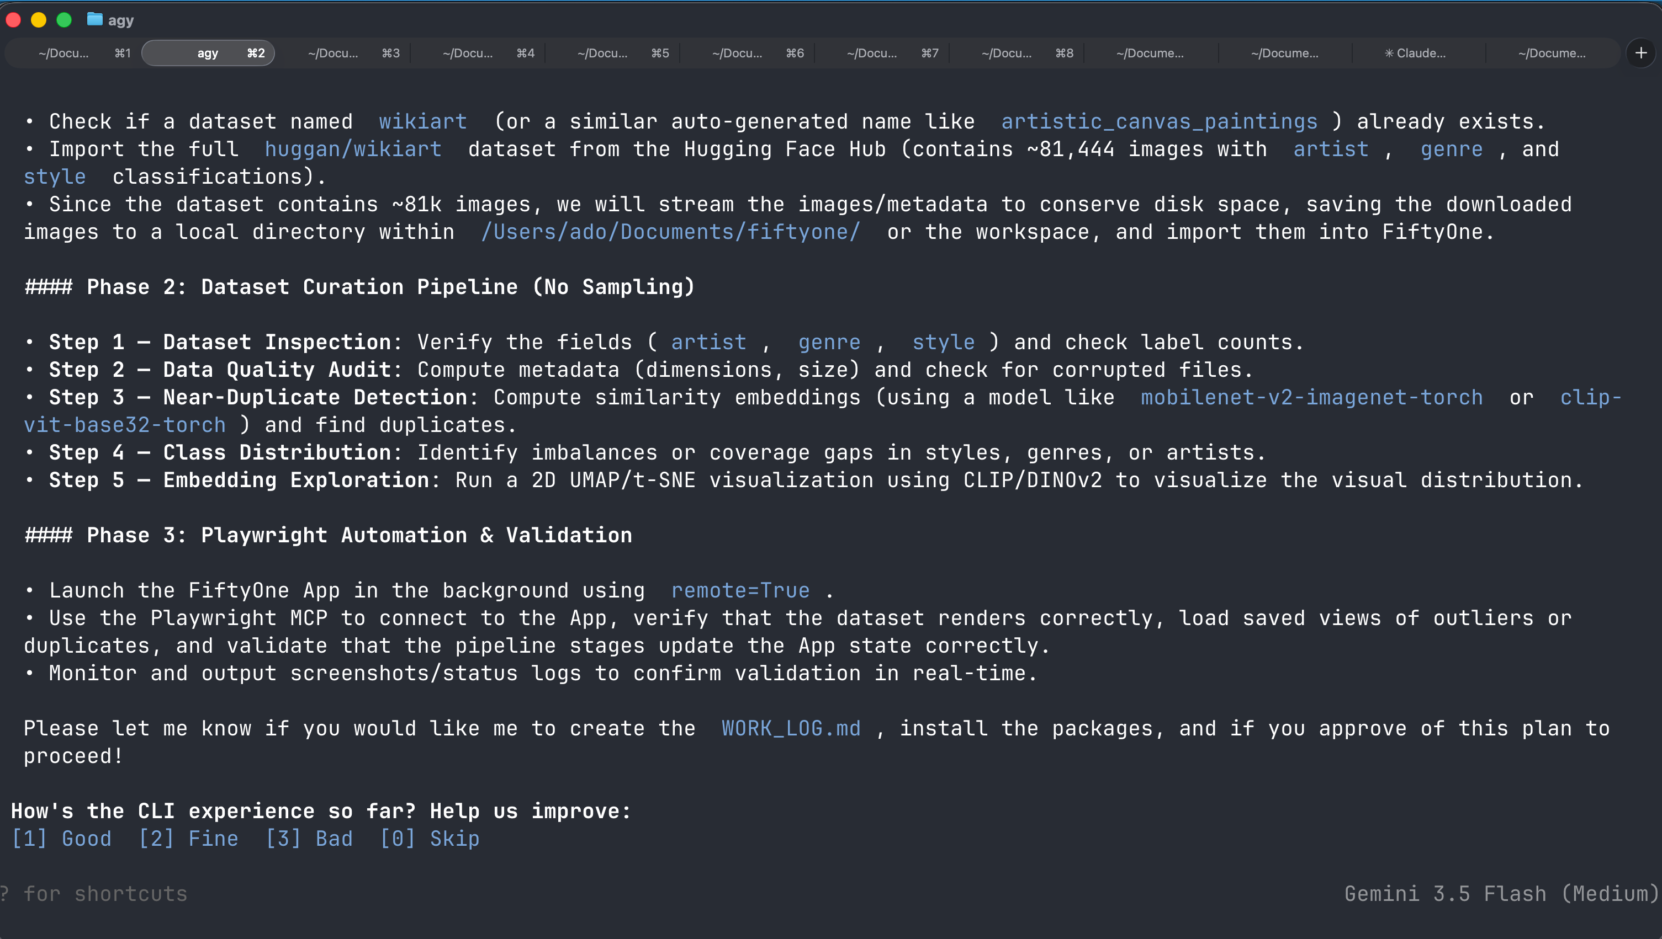Choose the [3] Bad feedback option
Screen dimensions: 1662x939
point(309,839)
